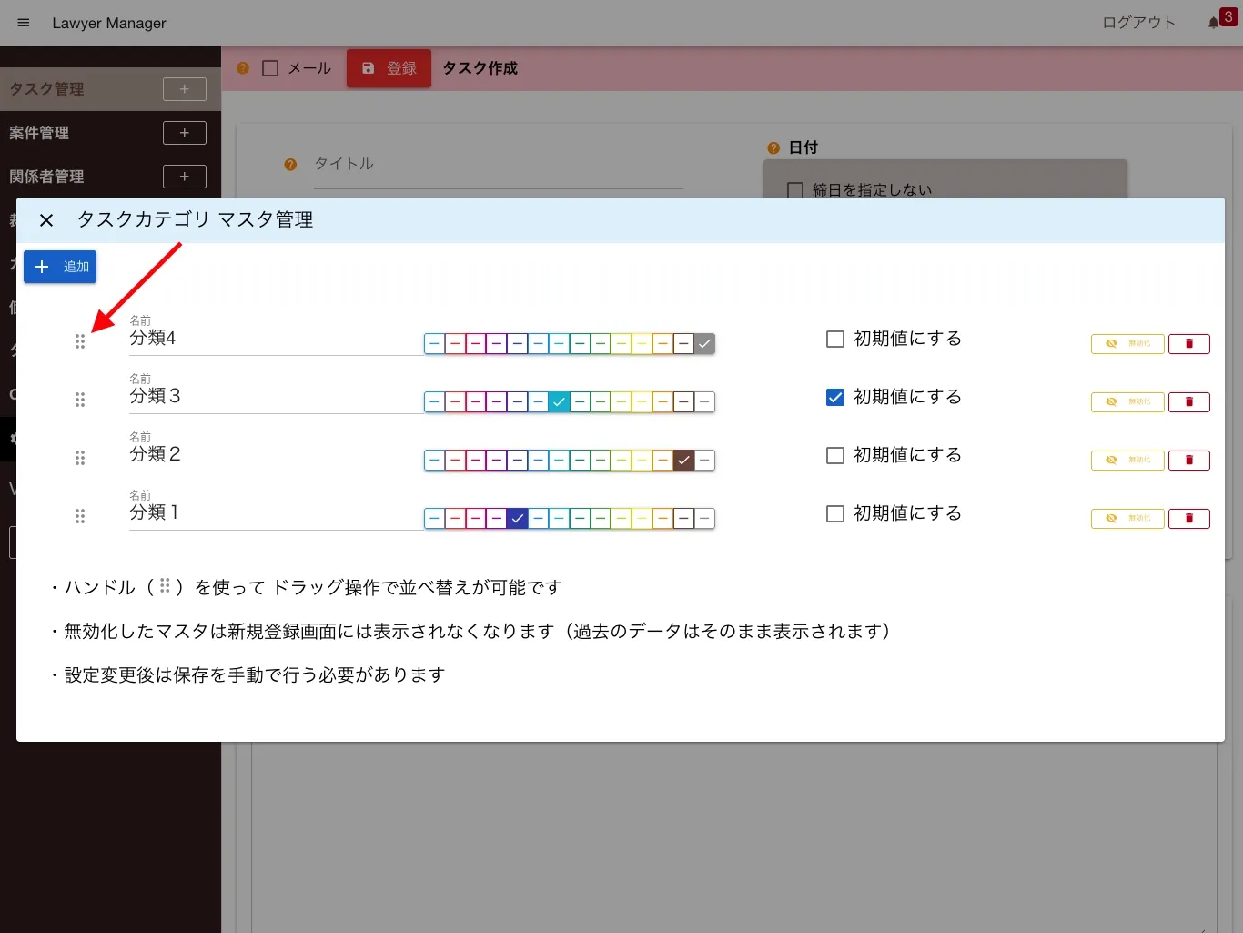Click the 登録 save button
This screenshot has height=933, width=1243.
click(x=389, y=68)
